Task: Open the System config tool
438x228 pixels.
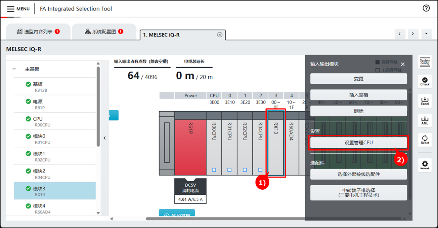Action: 425,62
